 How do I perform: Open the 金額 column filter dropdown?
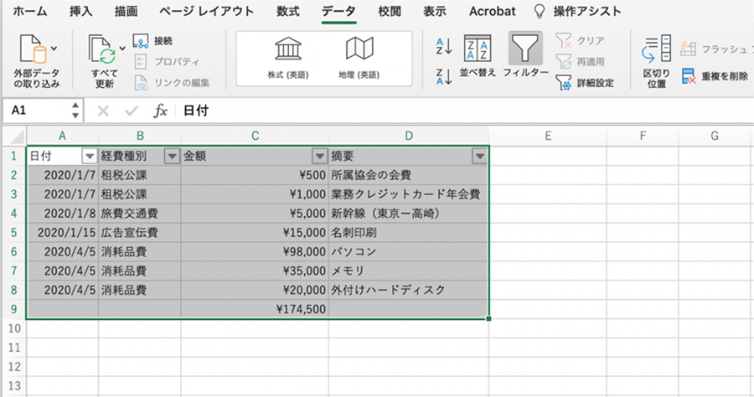coord(318,156)
